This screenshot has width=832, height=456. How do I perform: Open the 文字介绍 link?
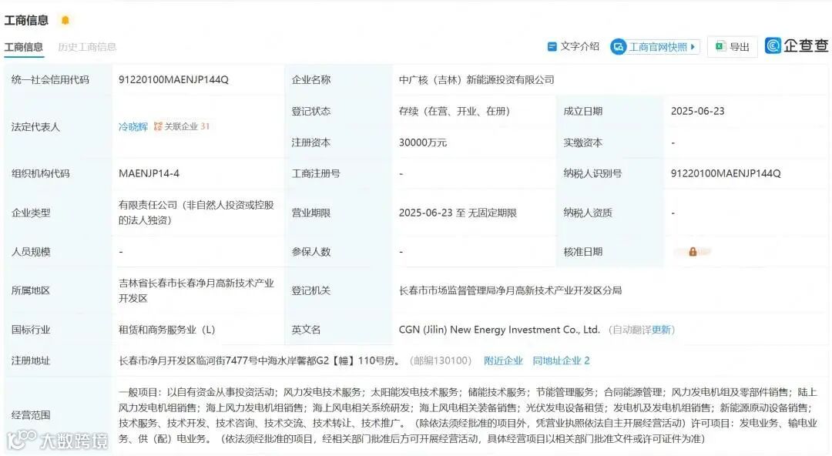tap(579, 47)
